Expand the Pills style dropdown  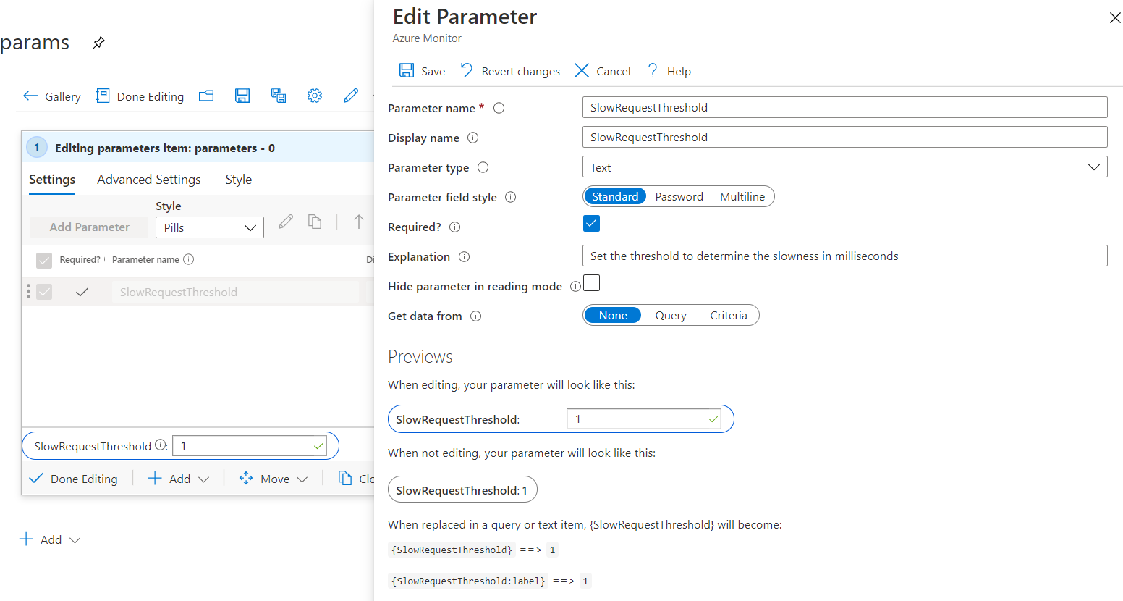(209, 227)
